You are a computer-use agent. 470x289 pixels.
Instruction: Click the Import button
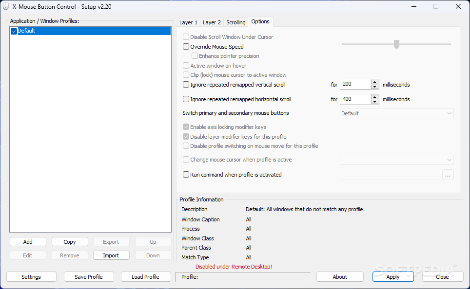[x=111, y=255]
